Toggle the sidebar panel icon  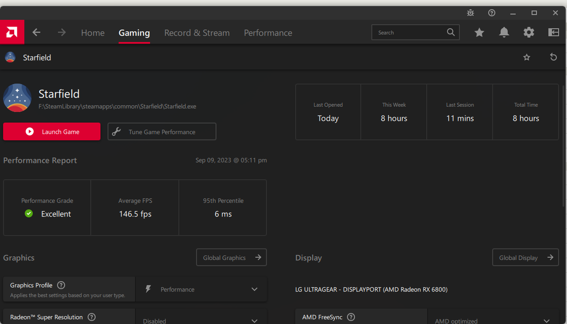554,32
